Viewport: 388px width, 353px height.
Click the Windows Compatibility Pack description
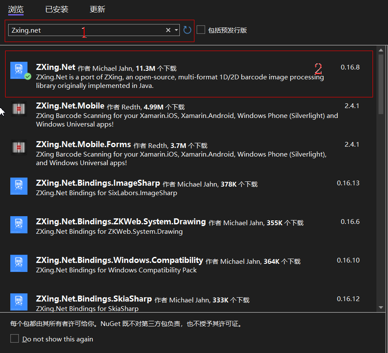point(116,270)
